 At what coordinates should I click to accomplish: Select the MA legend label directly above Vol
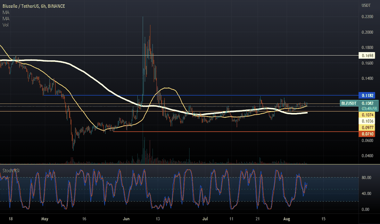(x=6, y=18)
